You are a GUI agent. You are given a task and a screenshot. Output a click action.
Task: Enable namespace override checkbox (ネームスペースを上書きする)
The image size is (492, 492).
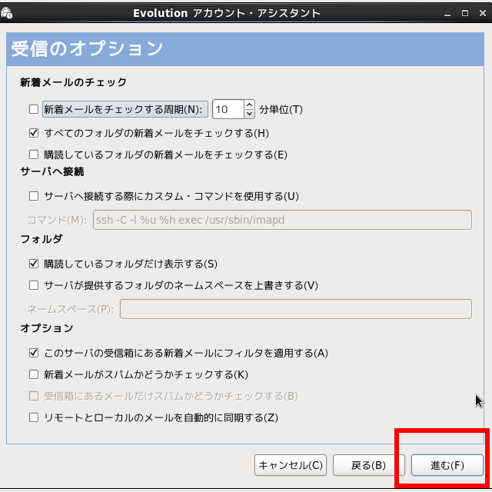pyautogui.click(x=33, y=285)
